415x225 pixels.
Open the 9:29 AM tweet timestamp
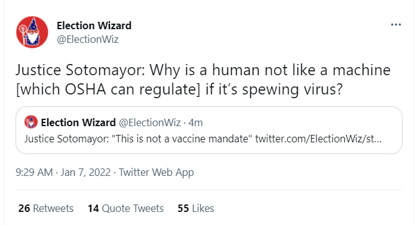pos(34,172)
